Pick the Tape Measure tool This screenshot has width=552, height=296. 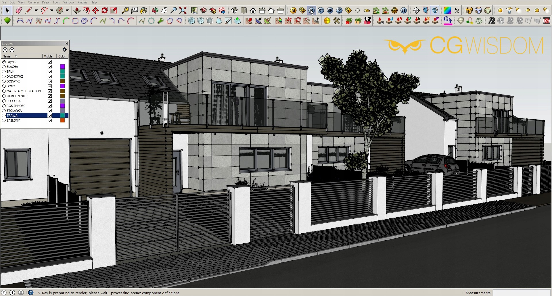pyautogui.click(x=125, y=11)
